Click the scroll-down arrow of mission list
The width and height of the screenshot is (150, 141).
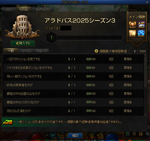(145, 114)
